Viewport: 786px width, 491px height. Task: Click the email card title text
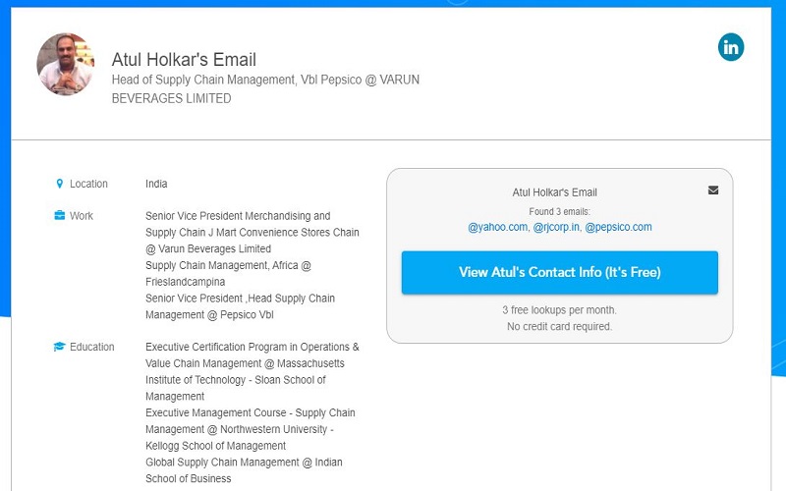[554, 192]
